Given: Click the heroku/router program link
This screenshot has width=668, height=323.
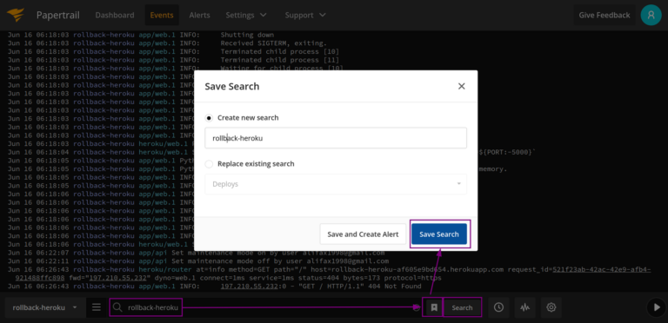Looking at the screenshot, I should pos(165,270).
